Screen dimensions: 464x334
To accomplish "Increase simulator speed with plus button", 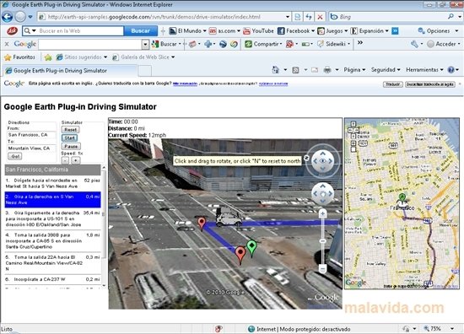I will [x=76, y=160].
